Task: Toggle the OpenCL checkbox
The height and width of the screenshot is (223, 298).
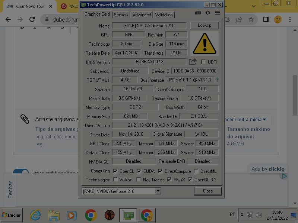Action: click(115, 171)
